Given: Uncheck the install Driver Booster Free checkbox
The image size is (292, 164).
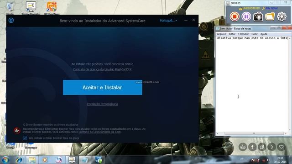Looking at the screenshot, I should tap(25, 138).
